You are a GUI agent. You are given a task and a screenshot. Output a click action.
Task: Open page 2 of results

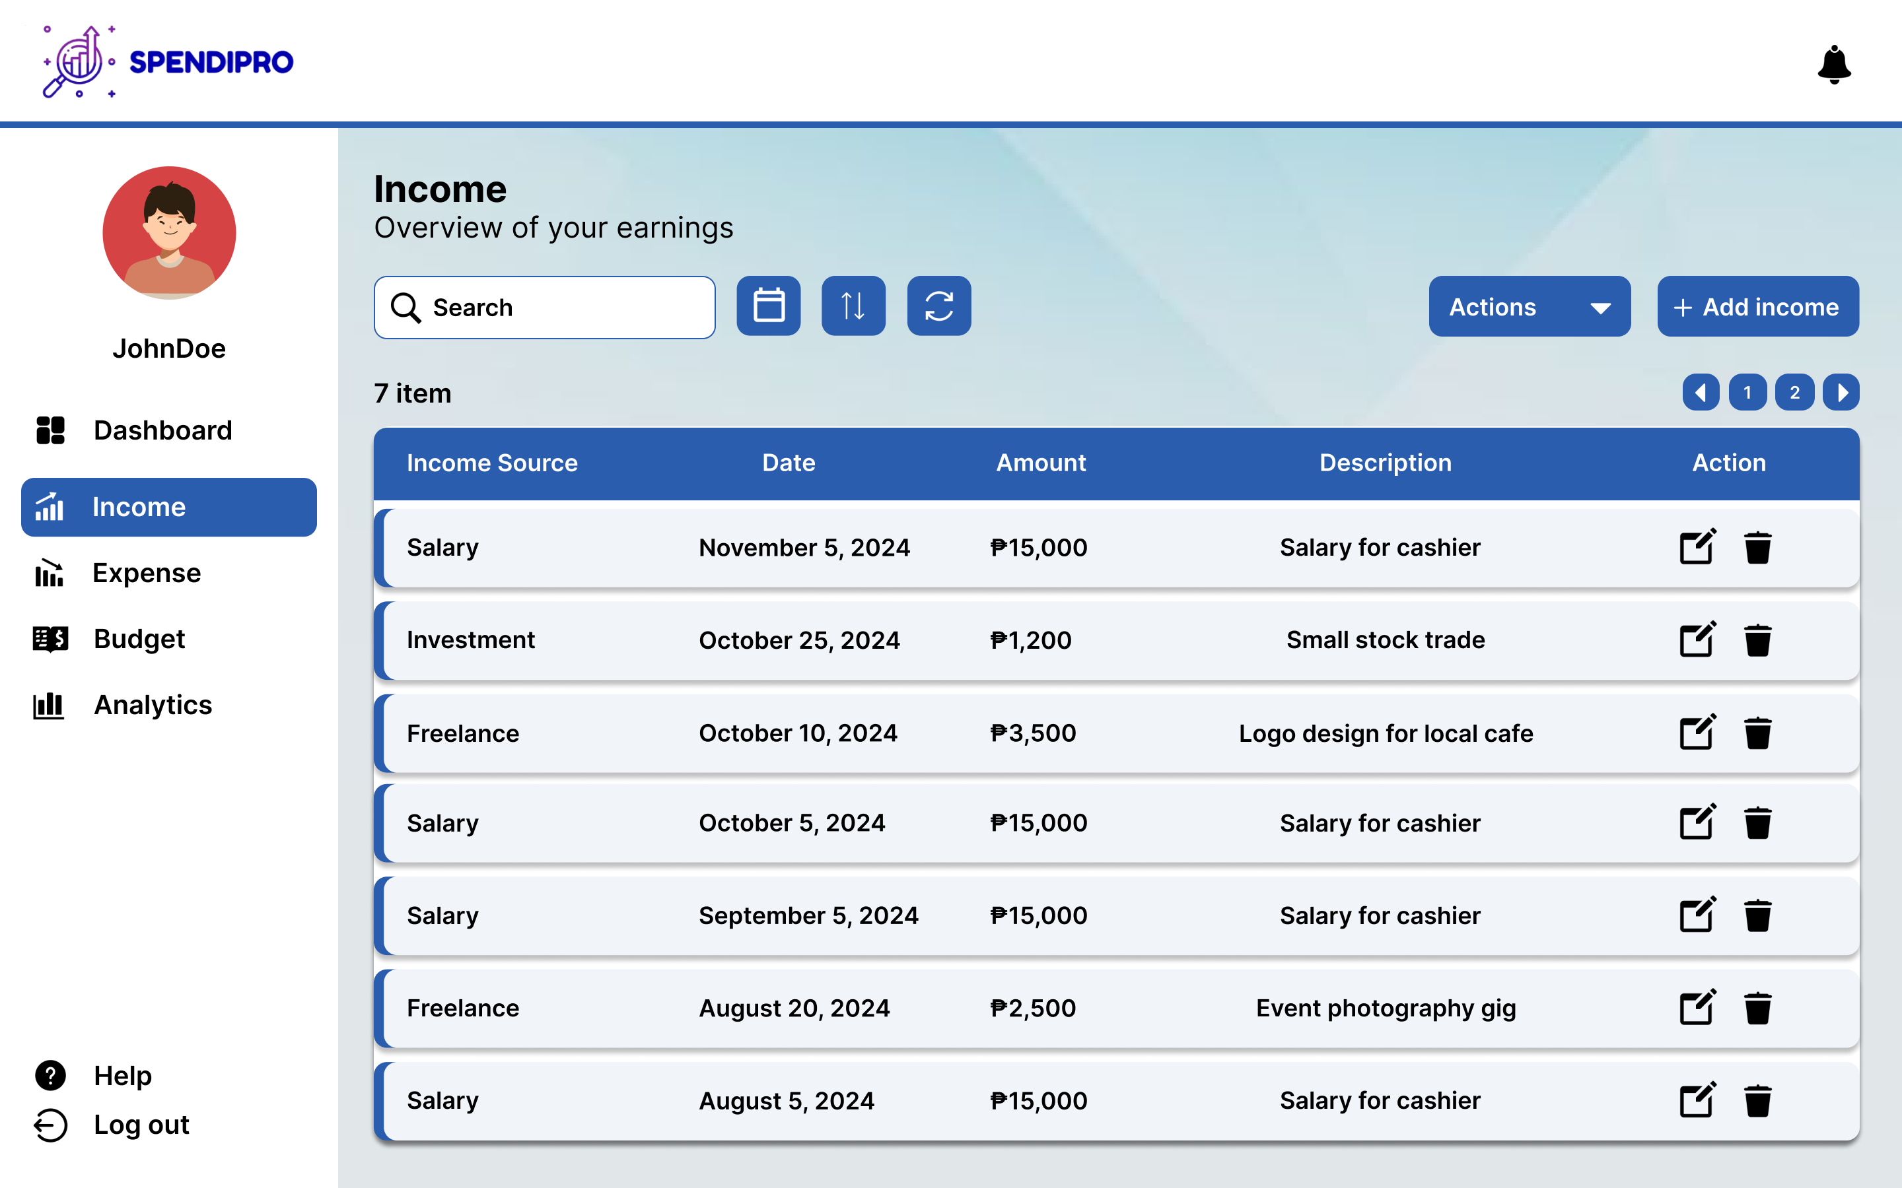coord(1794,392)
